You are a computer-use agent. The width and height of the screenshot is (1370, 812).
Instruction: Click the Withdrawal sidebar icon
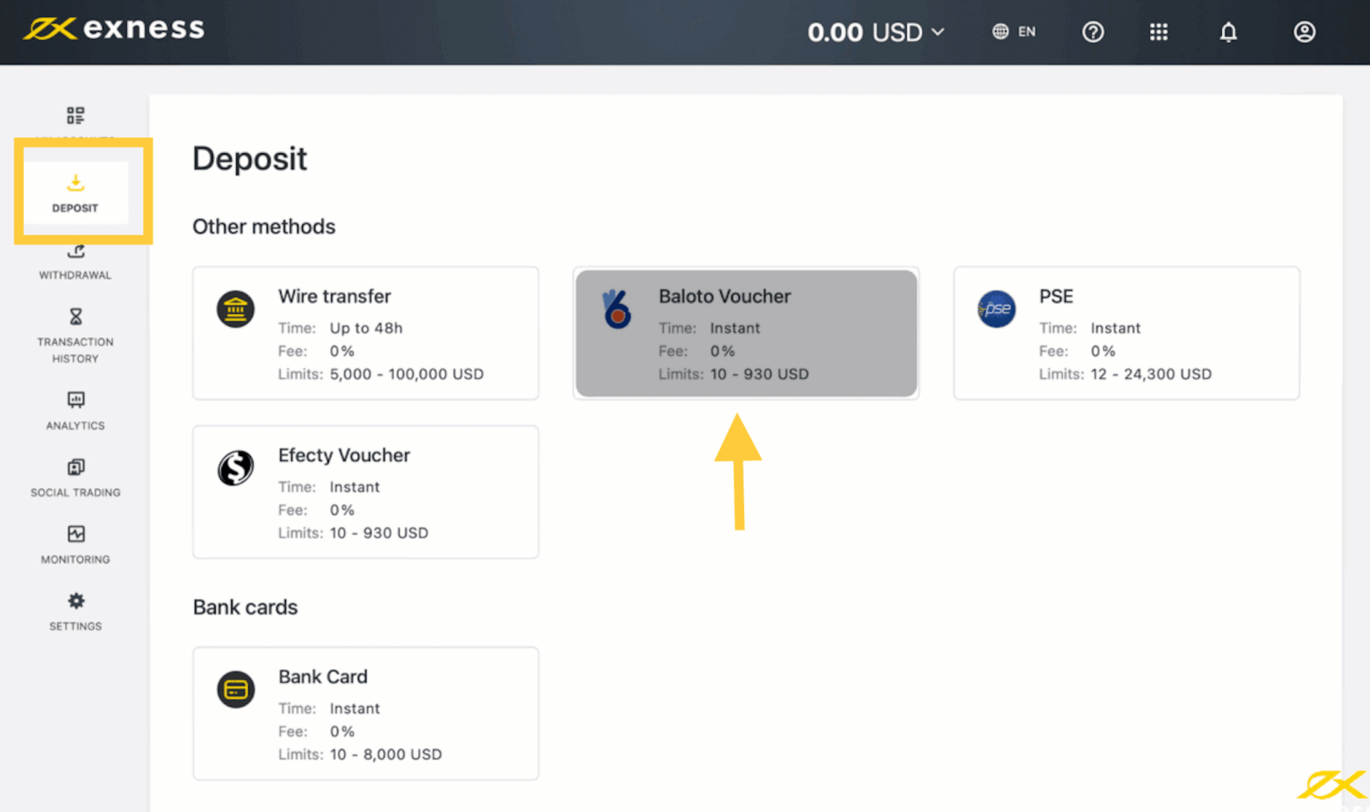pyautogui.click(x=75, y=251)
